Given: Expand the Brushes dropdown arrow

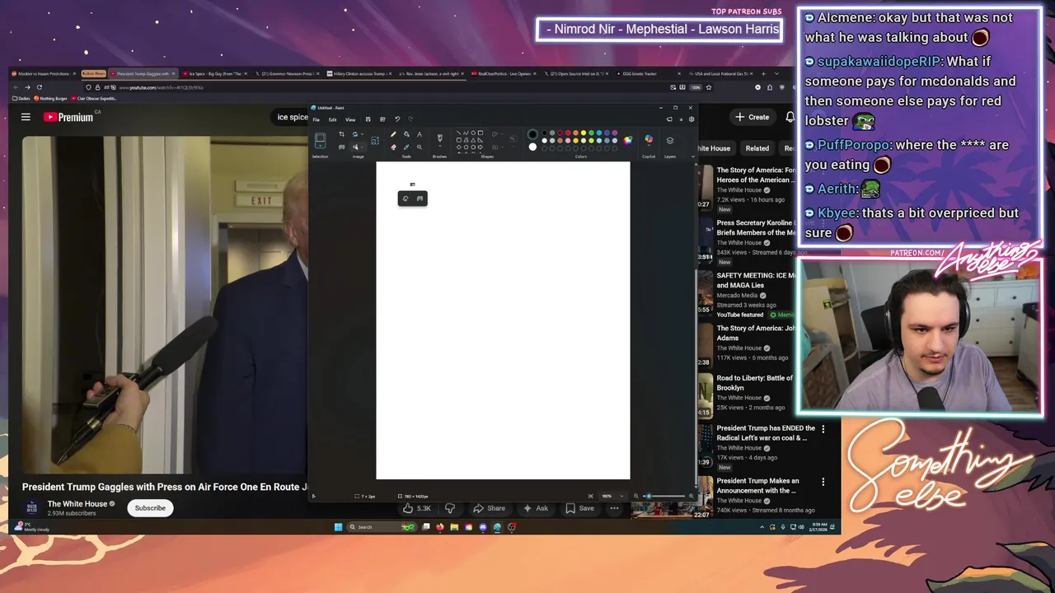Looking at the screenshot, I should 439,146.
